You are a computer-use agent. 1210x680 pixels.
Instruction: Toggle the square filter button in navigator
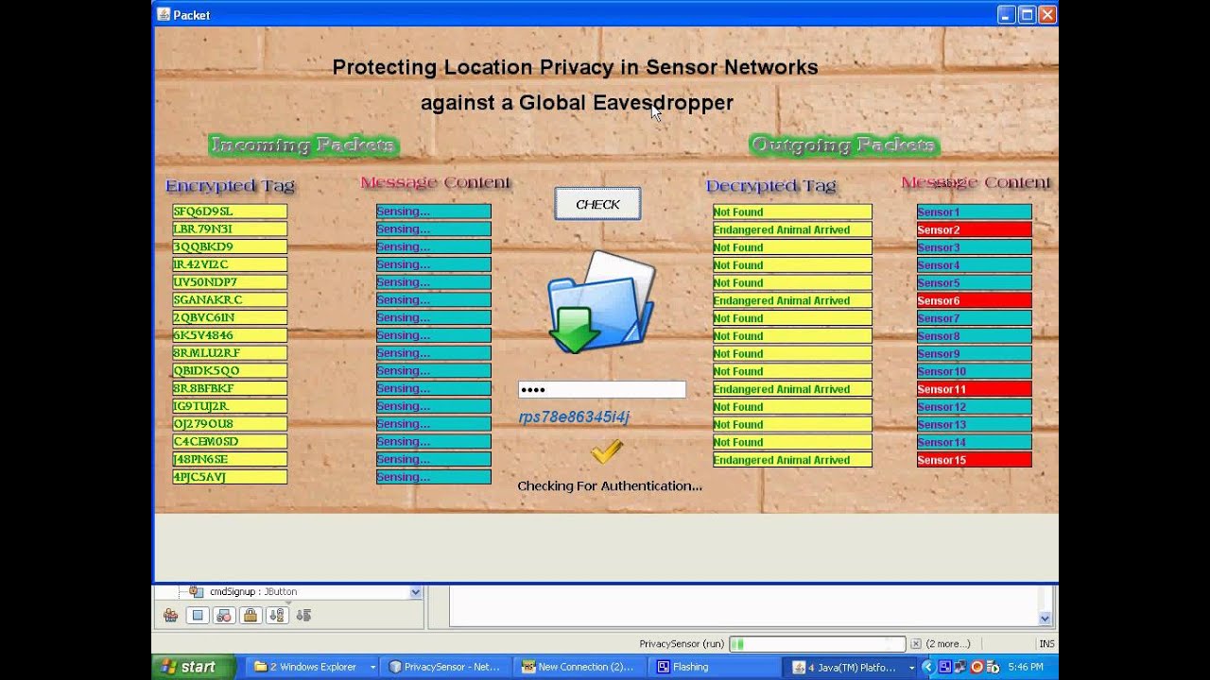[198, 616]
